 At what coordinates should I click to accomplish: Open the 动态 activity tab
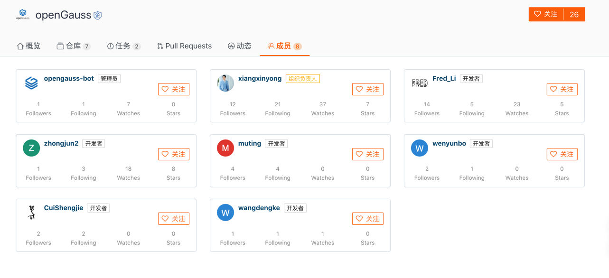click(240, 46)
